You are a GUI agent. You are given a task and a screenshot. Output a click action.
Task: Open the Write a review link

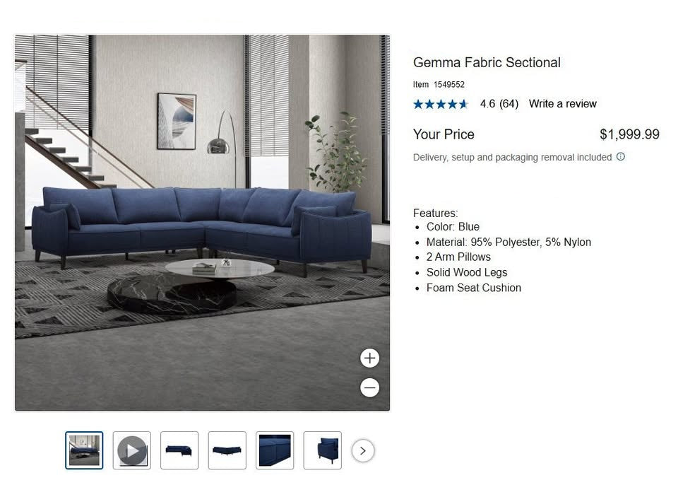[x=563, y=104]
